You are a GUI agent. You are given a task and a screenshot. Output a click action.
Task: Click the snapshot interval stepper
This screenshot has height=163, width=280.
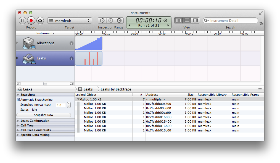pos(69,105)
